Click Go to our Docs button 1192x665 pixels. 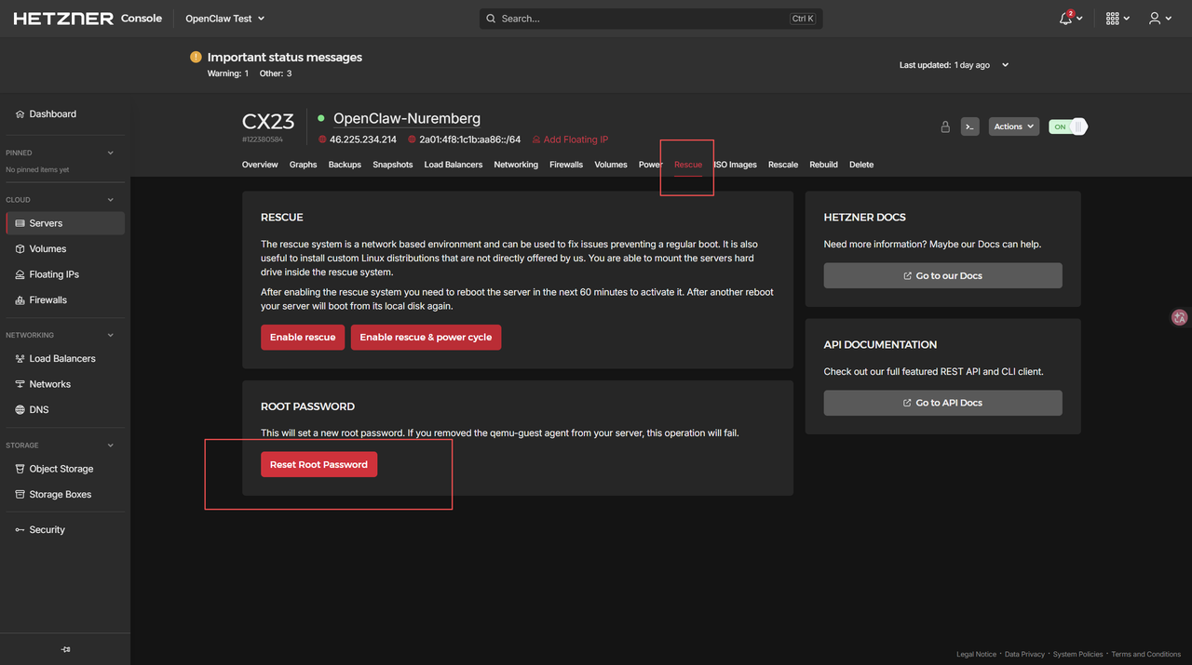tap(942, 275)
